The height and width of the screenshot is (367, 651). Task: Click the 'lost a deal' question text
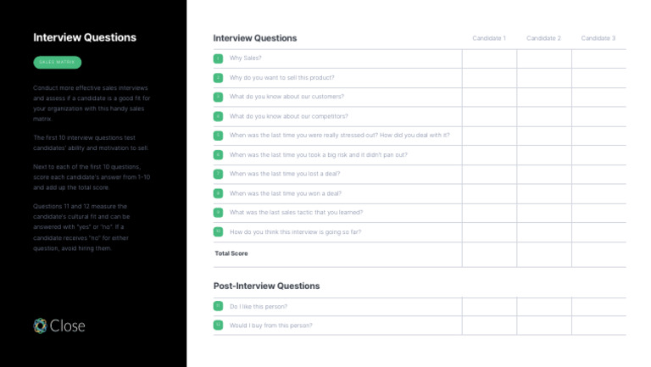tap(285, 174)
